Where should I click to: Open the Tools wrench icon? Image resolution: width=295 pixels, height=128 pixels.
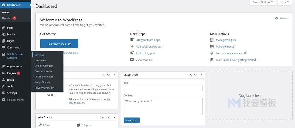click(3, 86)
